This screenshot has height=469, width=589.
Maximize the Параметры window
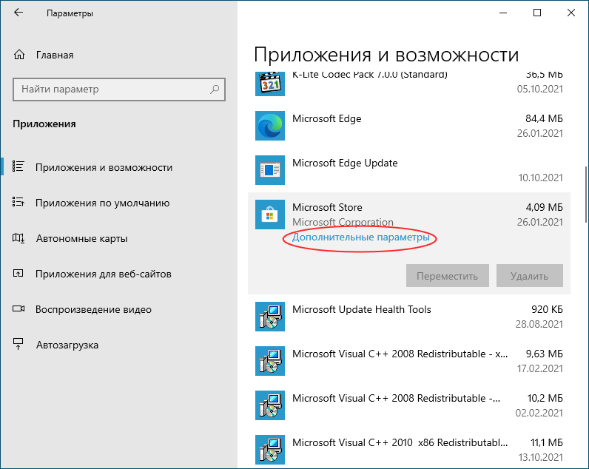point(537,13)
